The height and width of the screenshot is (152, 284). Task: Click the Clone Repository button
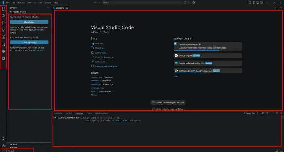(x=29, y=43)
